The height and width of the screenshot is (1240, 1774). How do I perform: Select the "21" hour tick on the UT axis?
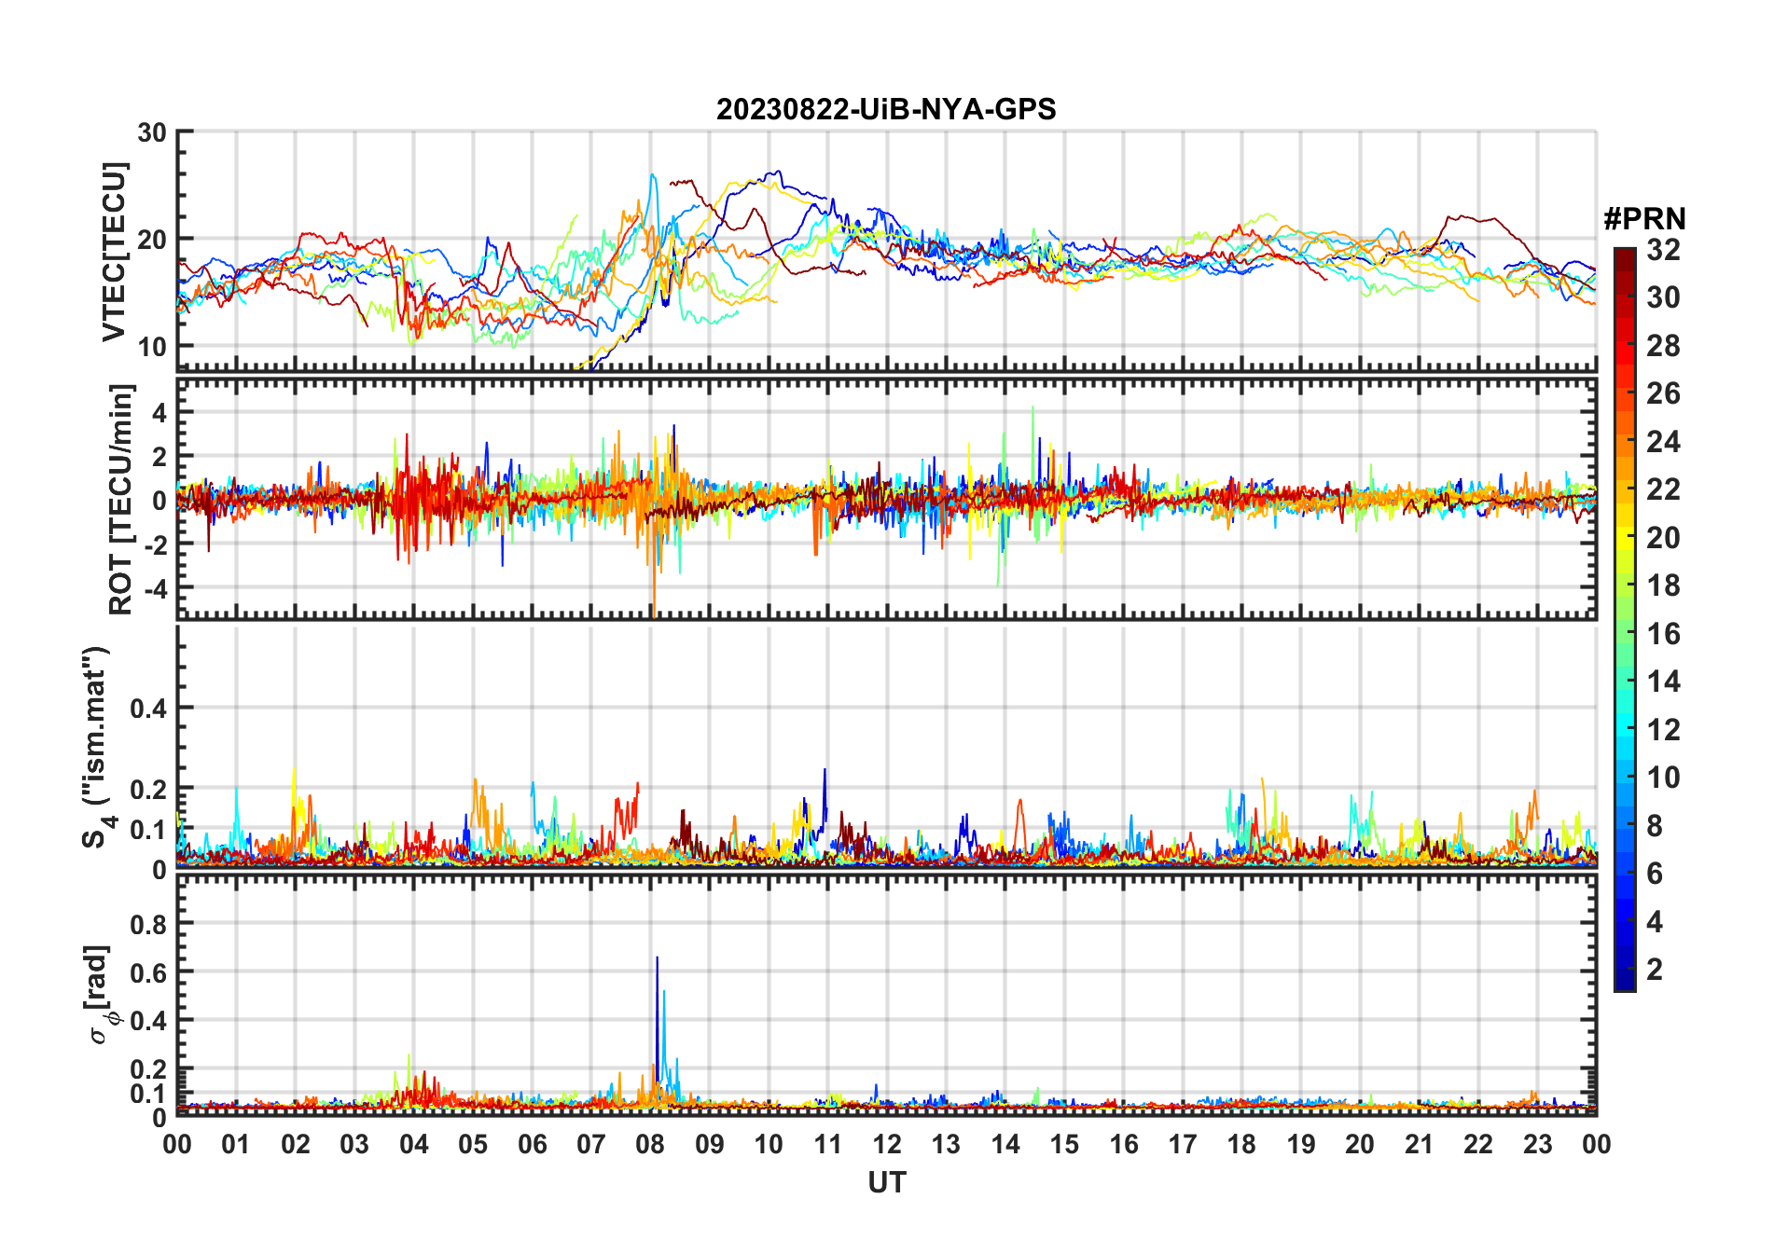[1419, 1144]
